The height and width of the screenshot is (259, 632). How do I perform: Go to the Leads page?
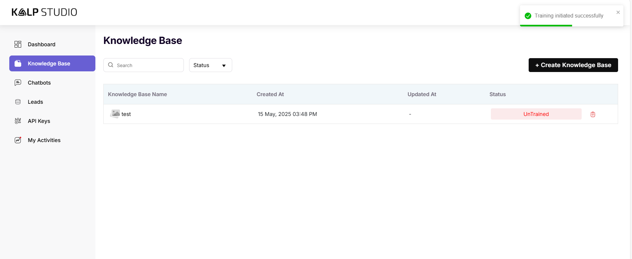pos(35,102)
